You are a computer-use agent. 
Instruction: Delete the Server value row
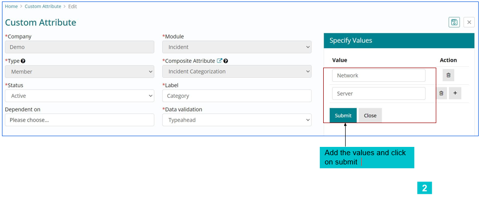442,93
